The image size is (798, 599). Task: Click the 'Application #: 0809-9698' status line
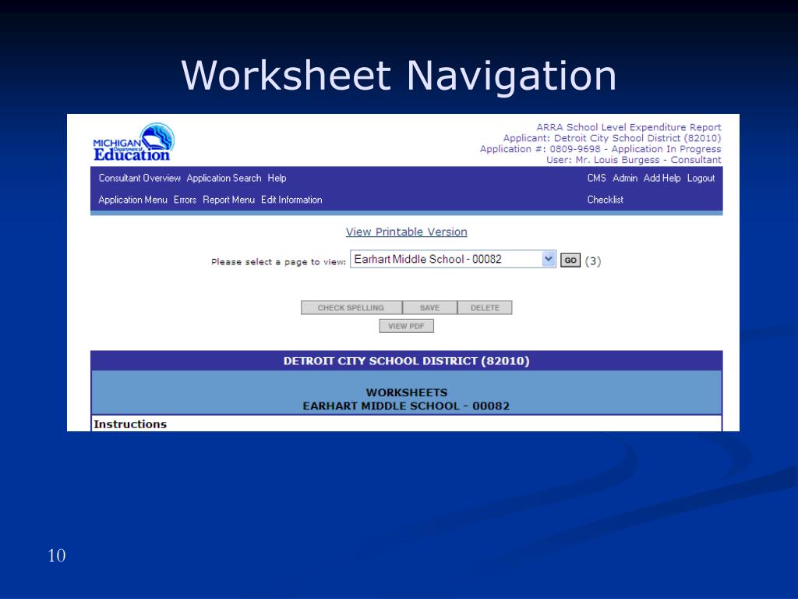click(601, 149)
